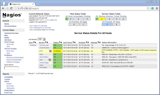Open the Map view
Image resolution: width=160 pixels, height=95 pixels.
point(6,35)
